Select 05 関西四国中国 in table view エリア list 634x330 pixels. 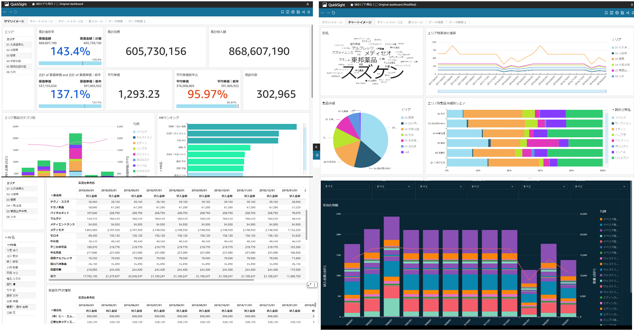tap(20, 211)
